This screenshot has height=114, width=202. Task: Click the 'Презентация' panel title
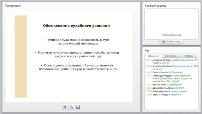tap(13, 6)
